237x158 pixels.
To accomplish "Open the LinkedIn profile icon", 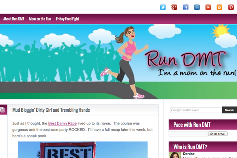I will 197,7.
